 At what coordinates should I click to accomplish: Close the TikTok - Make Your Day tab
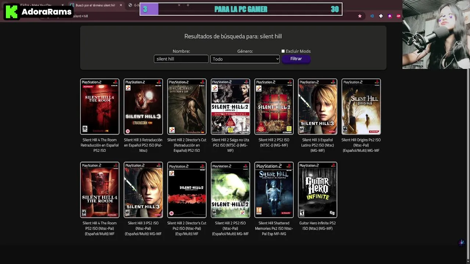pos(62,5)
